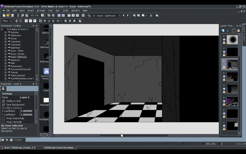
Task: Open the Storyboard editor icon
Action: [59, 15]
